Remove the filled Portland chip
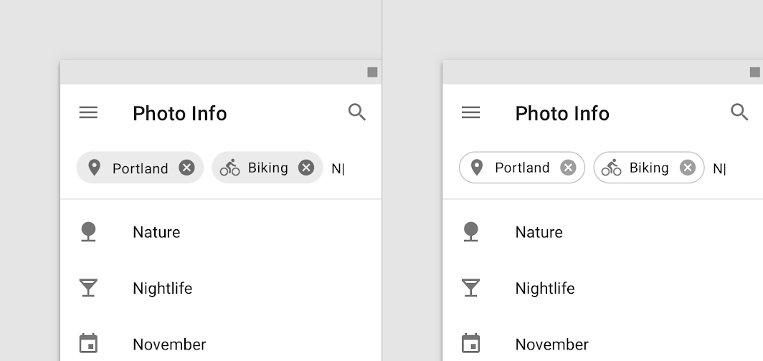The width and height of the screenshot is (763, 361). (186, 168)
